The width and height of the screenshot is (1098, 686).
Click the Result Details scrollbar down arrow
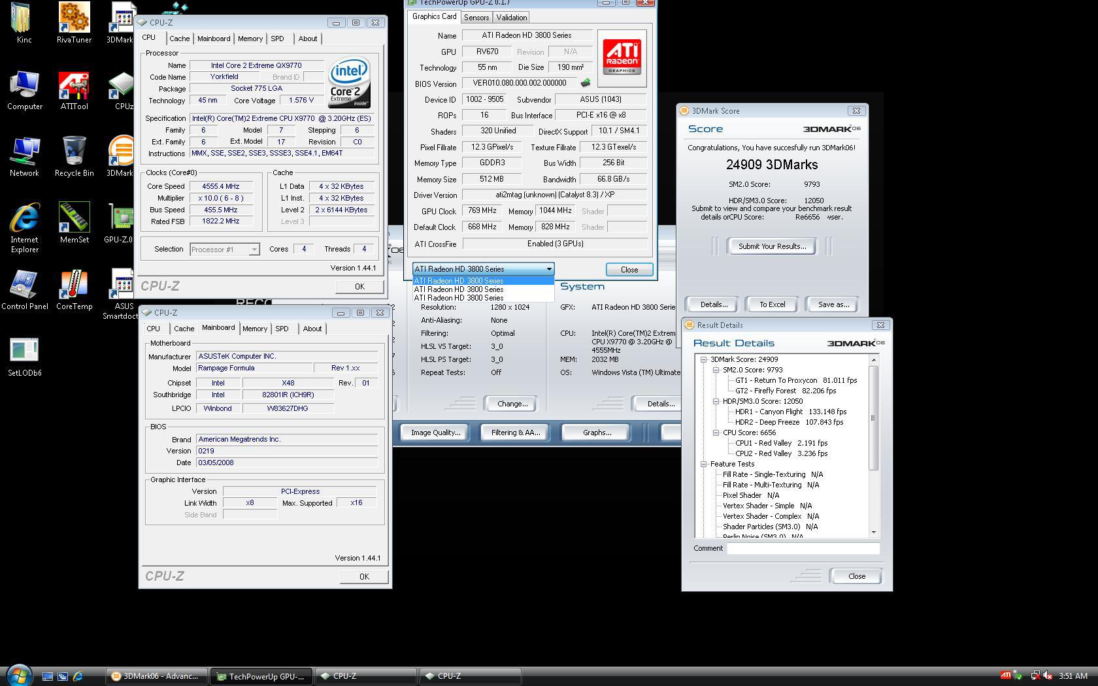tap(874, 532)
